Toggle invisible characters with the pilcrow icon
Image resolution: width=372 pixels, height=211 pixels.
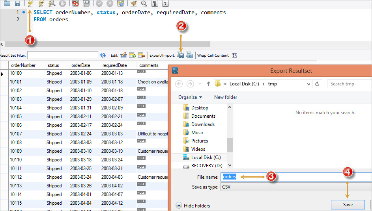155,3
